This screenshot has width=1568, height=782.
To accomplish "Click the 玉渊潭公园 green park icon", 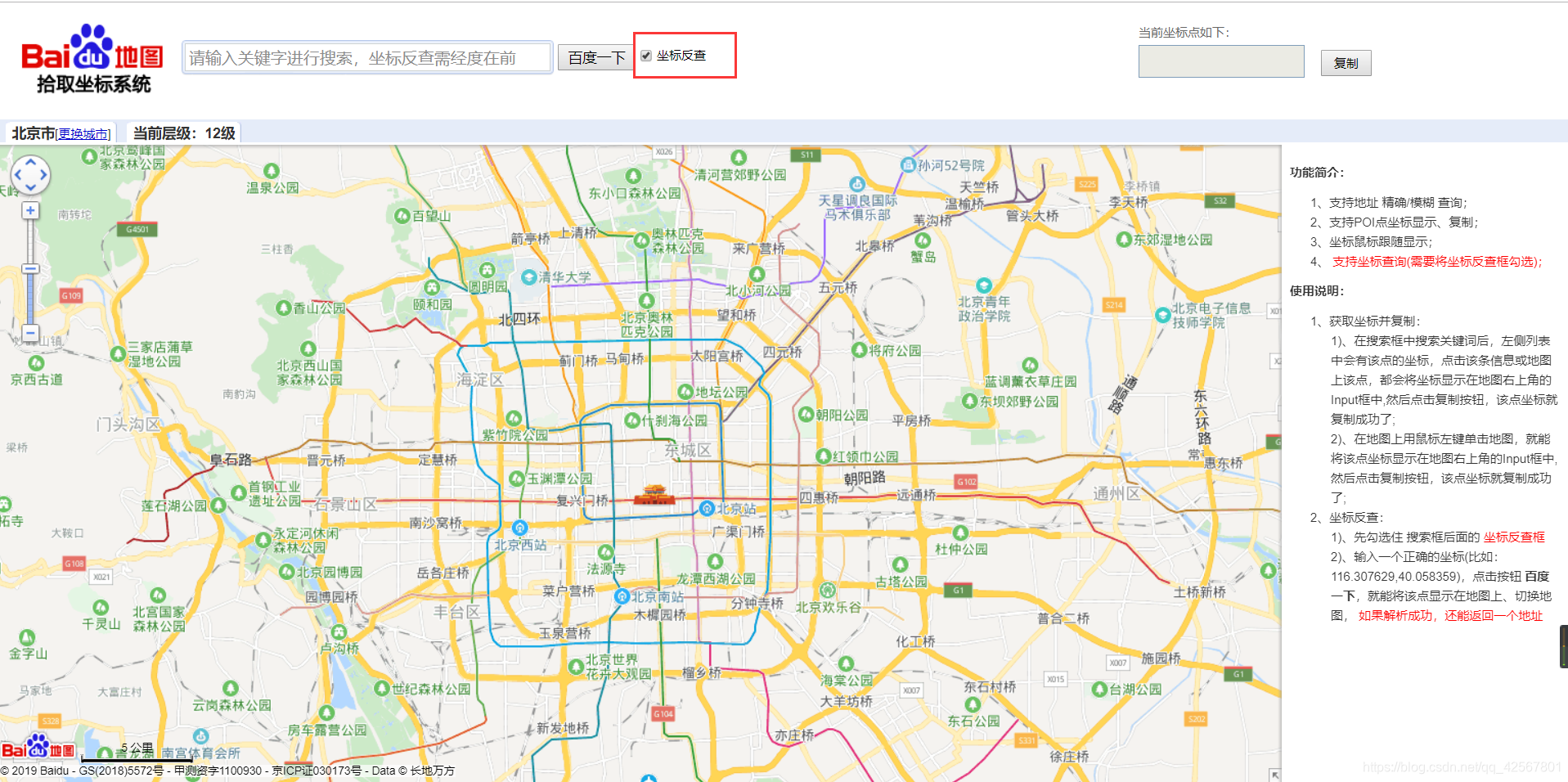I will coord(516,479).
